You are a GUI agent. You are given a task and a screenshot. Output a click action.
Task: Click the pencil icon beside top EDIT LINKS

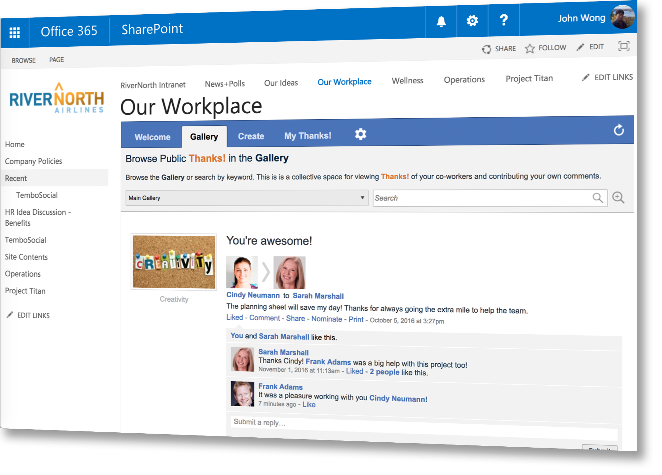pyautogui.click(x=586, y=77)
